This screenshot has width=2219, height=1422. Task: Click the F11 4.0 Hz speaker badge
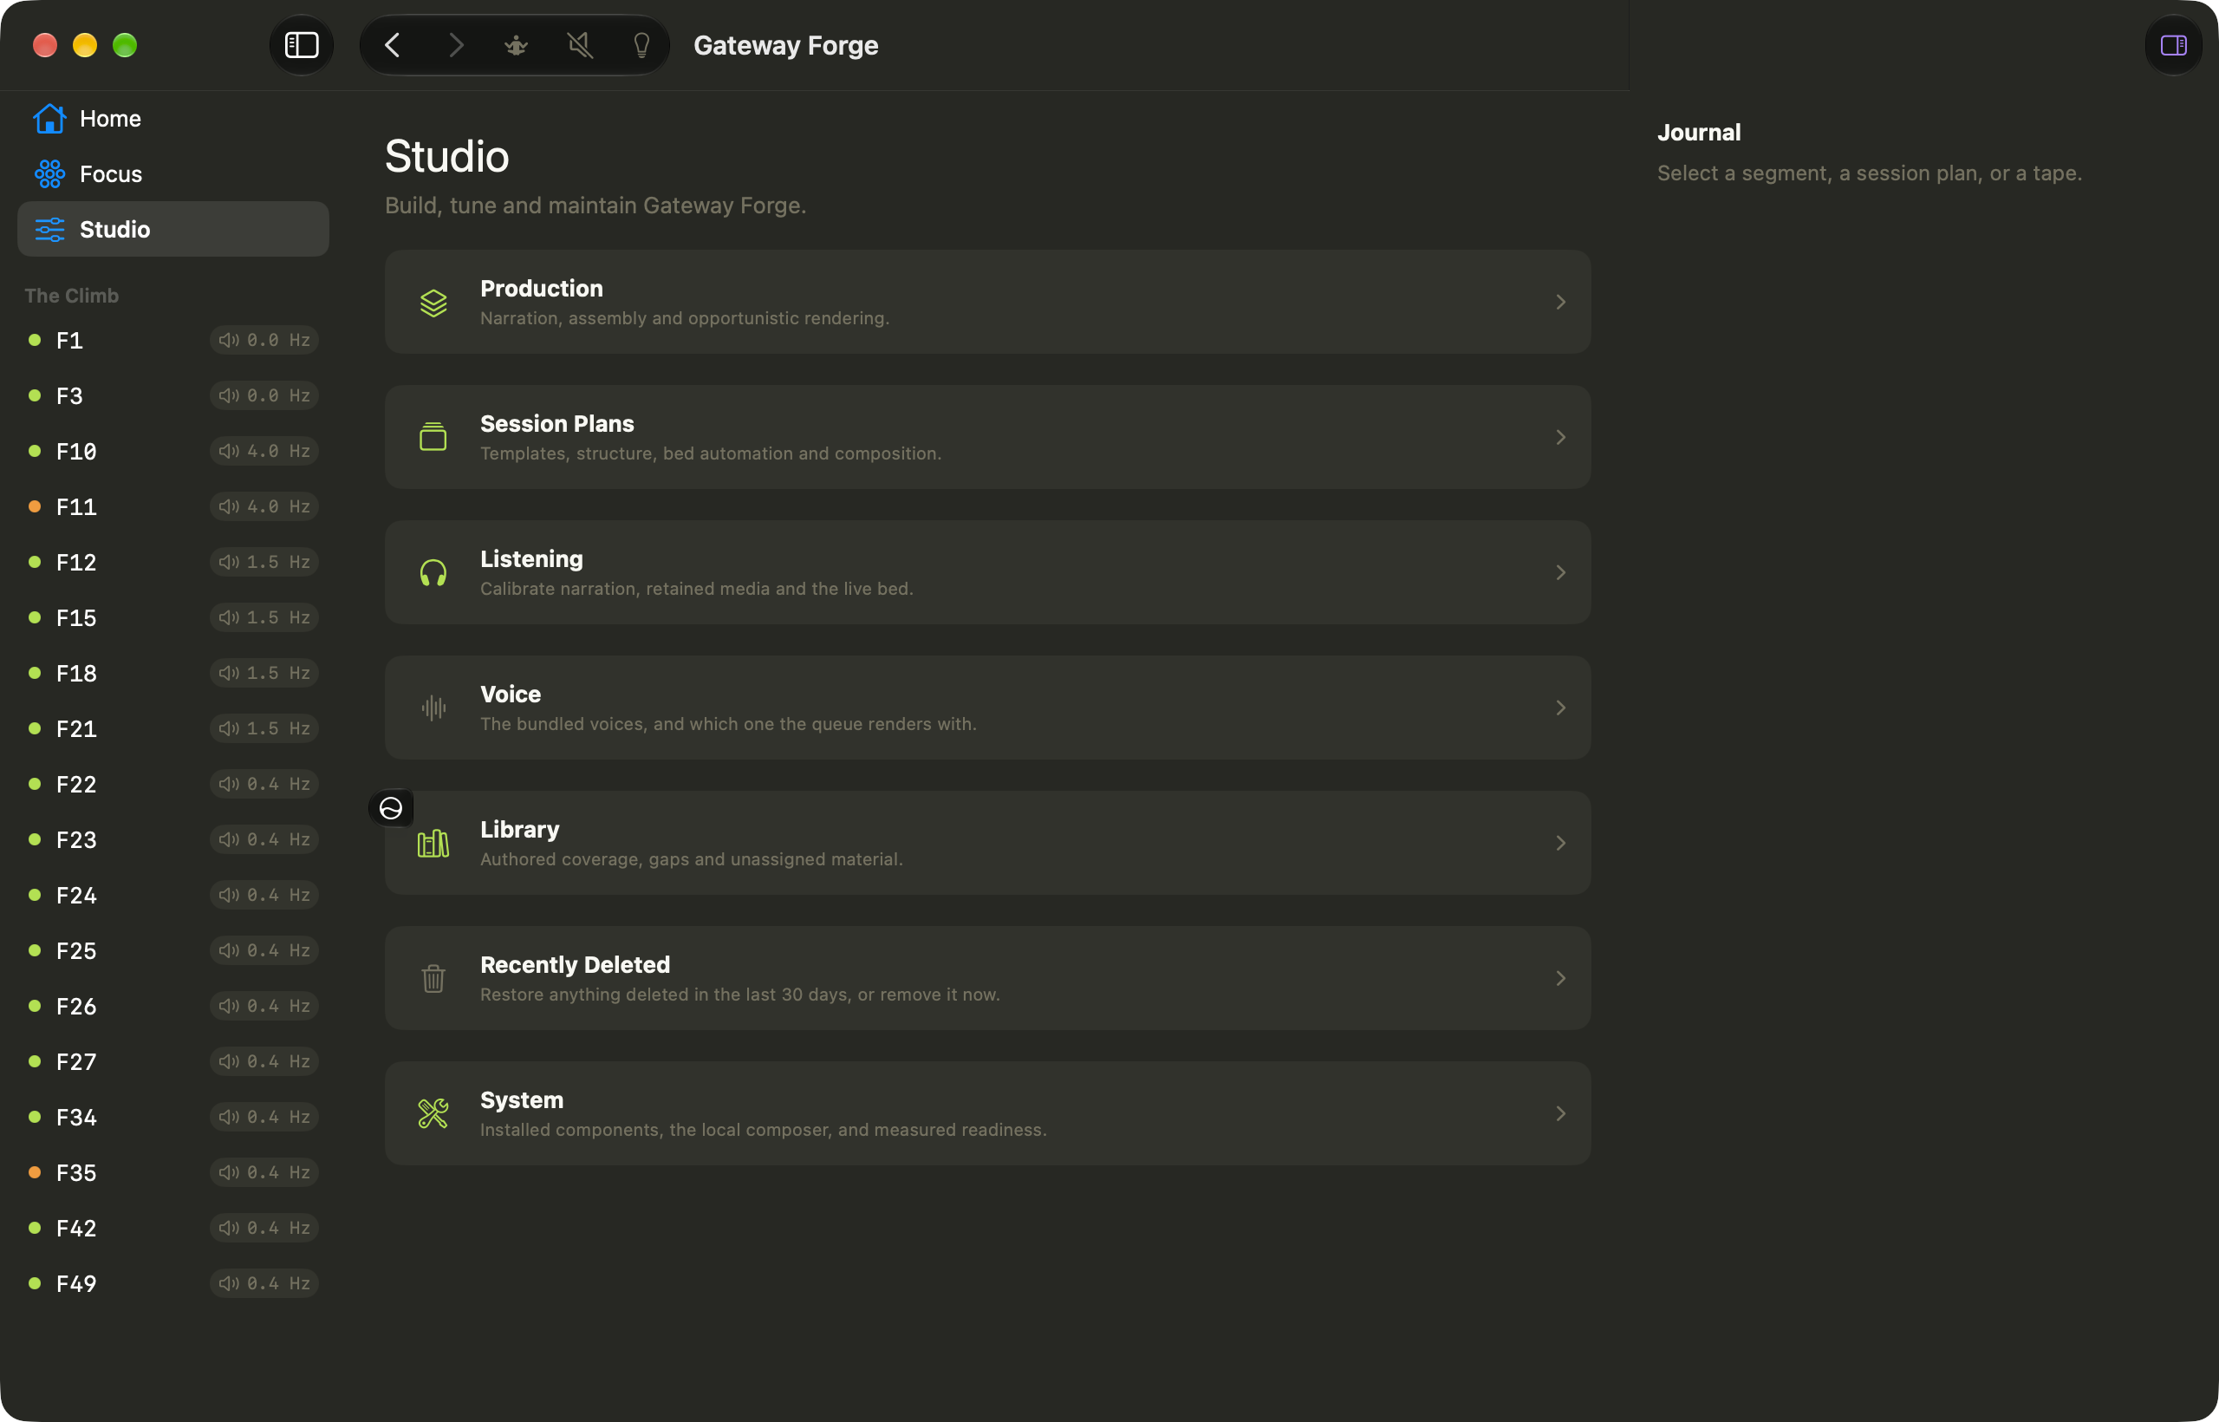(x=264, y=506)
